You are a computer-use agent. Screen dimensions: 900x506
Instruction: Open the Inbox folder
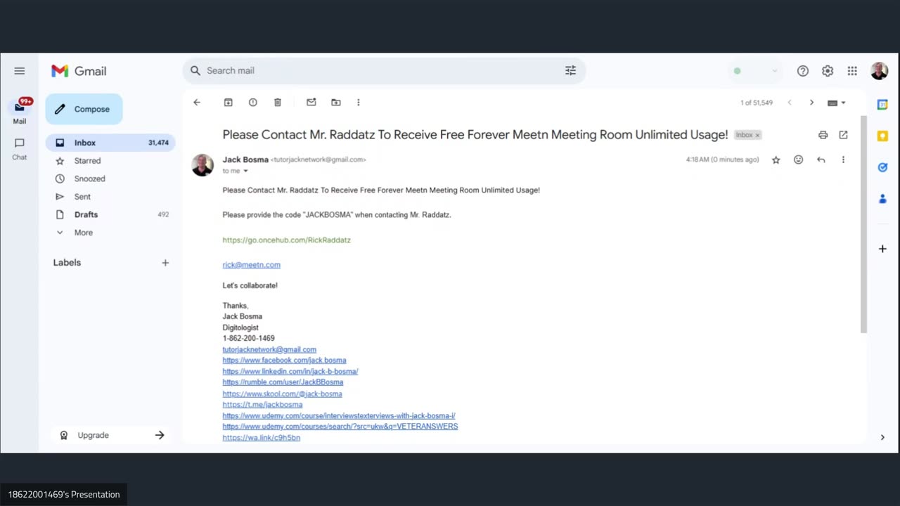click(110, 143)
